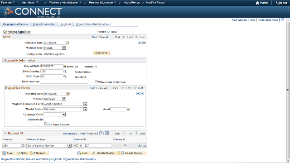Open calendar for Biographical History Effective Date
Image resolution: width=290 pixels, height=163 pixels.
coord(68,94)
